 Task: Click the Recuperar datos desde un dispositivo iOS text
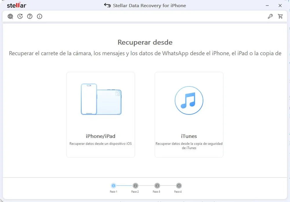click(x=100, y=143)
